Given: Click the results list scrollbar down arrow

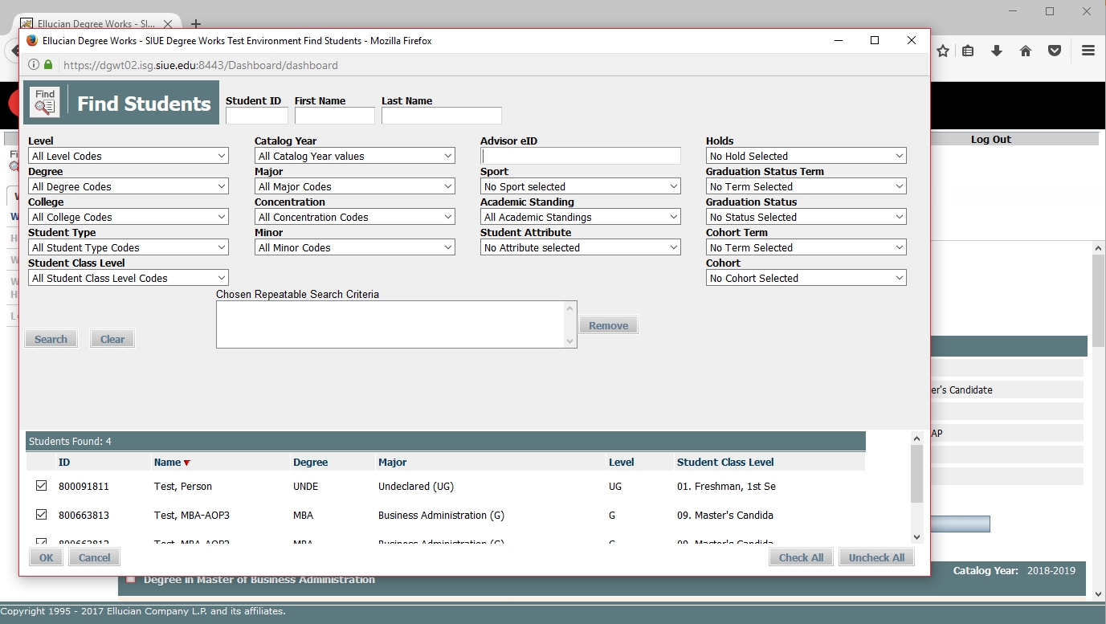Looking at the screenshot, I should coord(916,536).
